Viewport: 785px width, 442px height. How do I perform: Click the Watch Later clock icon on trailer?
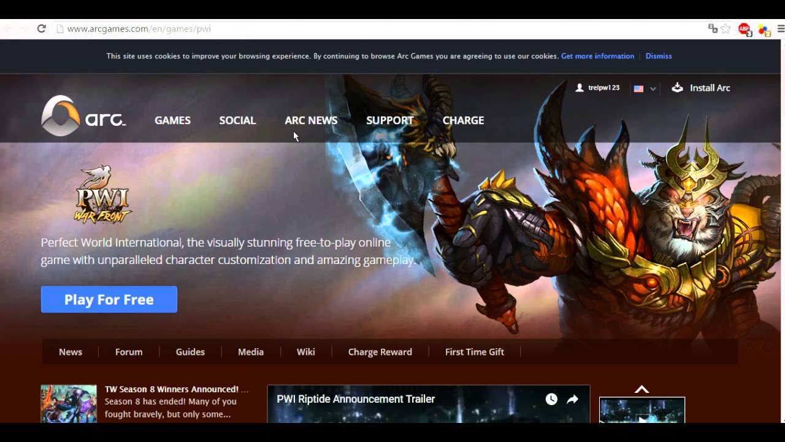click(x=551, y=400)
